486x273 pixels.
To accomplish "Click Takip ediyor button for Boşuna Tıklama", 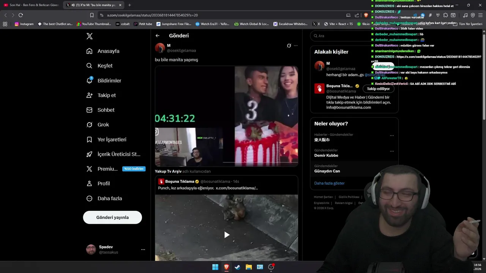I will click(378, 89).
